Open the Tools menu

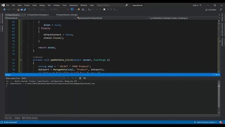coord(64,5)
